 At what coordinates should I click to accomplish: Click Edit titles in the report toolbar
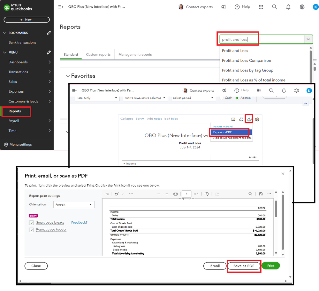(x=171, y=119)
